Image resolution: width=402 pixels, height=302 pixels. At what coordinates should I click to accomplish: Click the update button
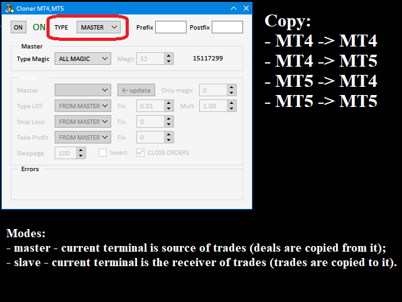tap(136, 90)
